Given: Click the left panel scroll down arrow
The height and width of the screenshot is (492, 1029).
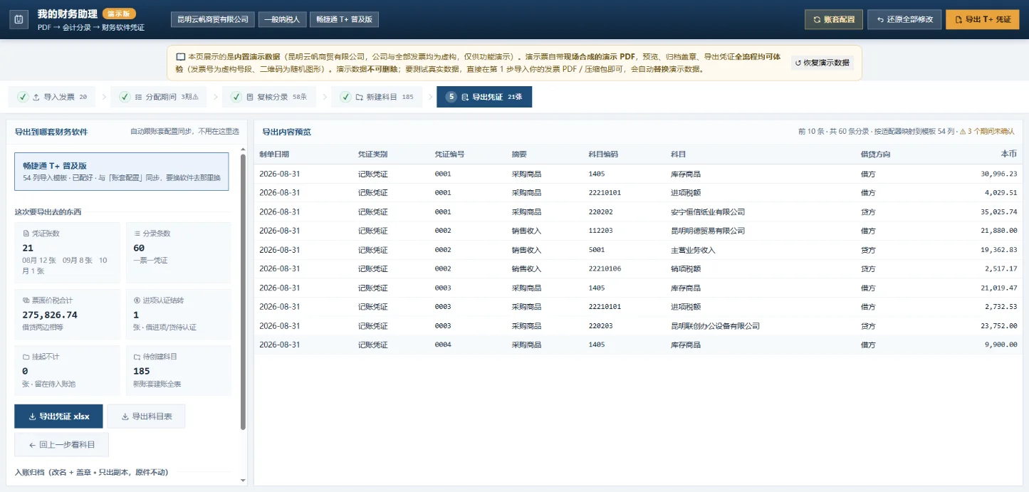Looking at the screenshot, I should [x=243, y=481].
